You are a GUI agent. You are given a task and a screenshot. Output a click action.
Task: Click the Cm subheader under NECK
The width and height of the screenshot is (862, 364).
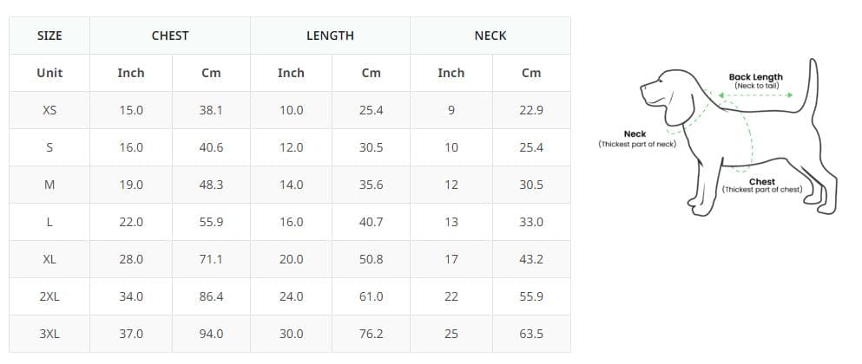click(531, 73)
